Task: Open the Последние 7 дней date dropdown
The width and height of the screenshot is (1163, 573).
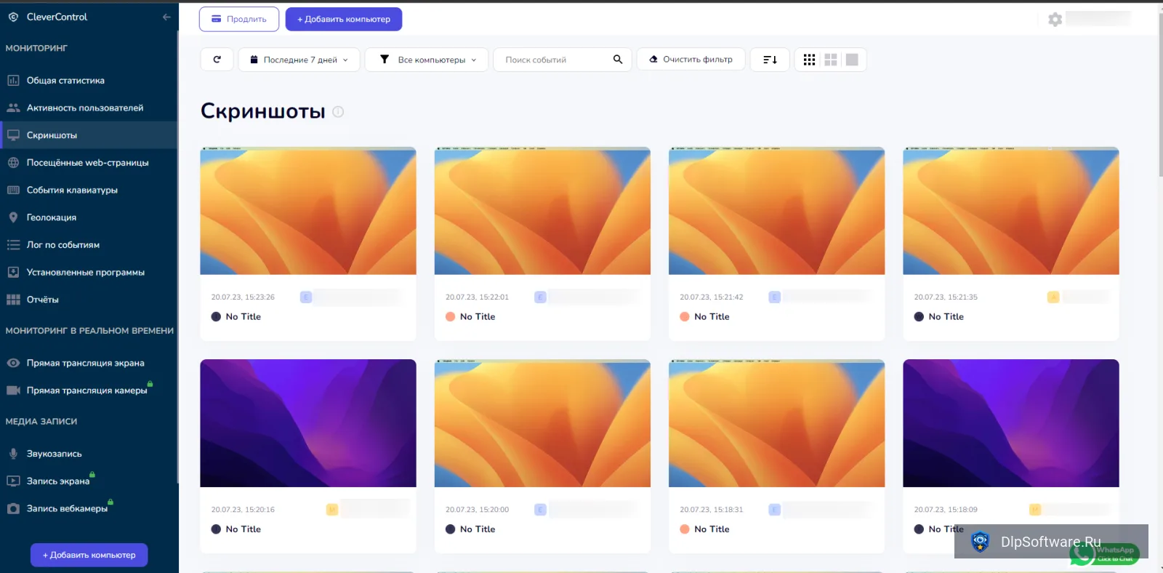Action: [x=299, y=60]
